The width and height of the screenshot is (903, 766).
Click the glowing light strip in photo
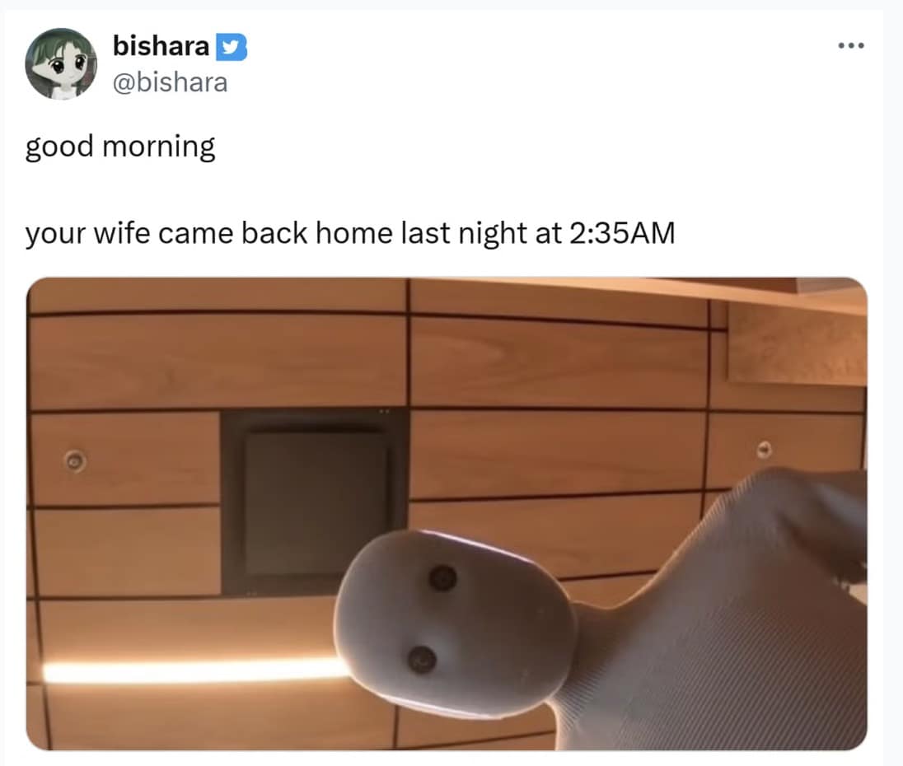(196, 671)
